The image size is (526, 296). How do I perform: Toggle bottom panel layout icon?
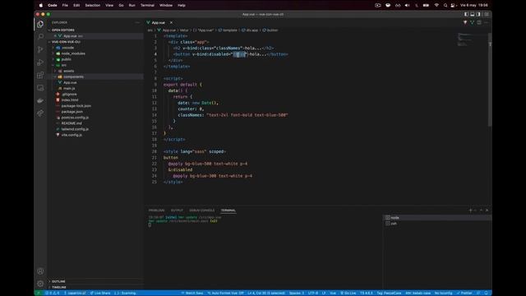tap(473, 15)
